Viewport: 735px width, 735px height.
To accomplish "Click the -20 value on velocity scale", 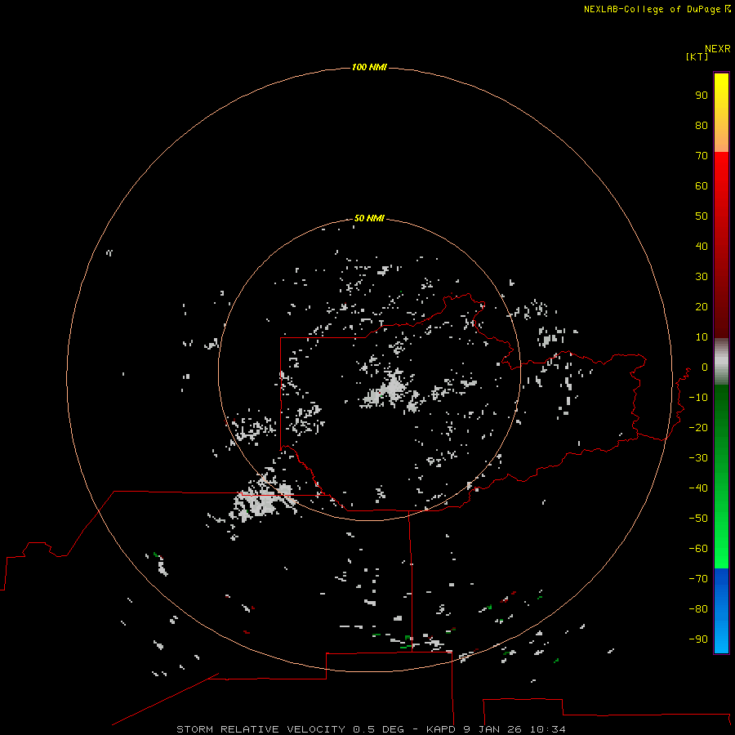I will 698,427.
